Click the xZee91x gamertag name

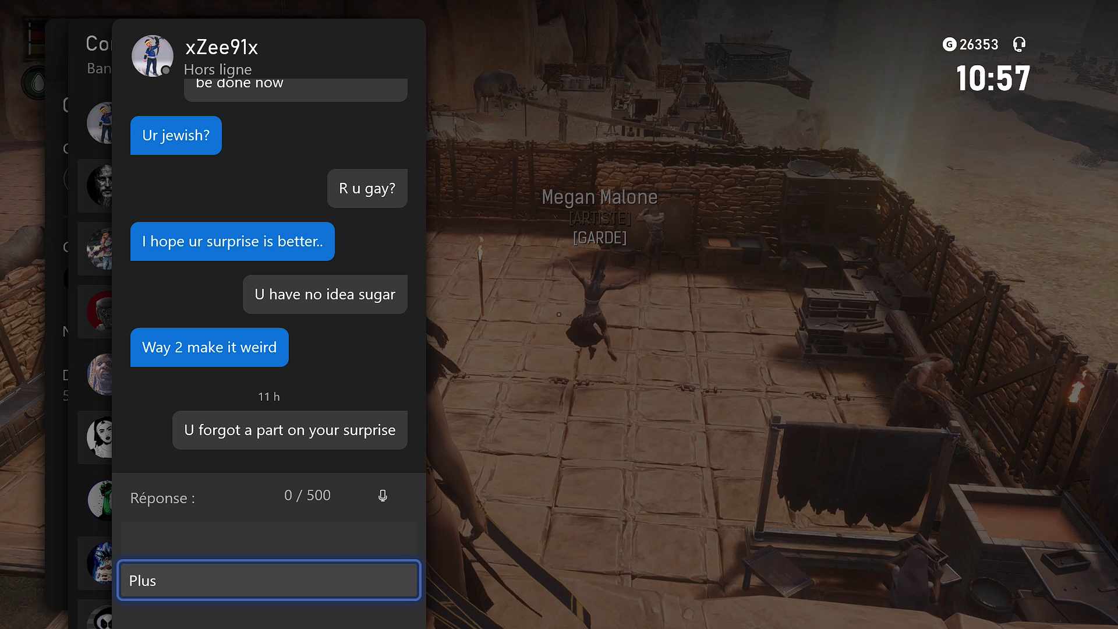click(221, 47)
